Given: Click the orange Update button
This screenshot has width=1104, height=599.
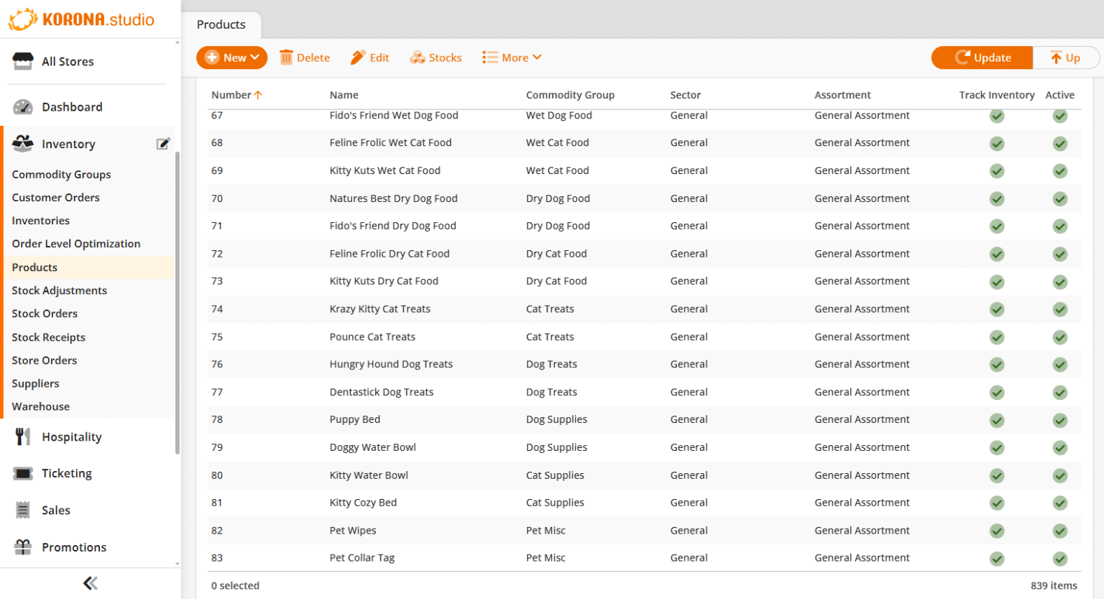Looking at the screenshot, I should pos(982,58).
